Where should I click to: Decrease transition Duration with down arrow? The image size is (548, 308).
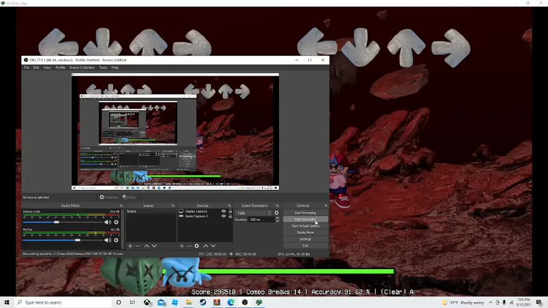[x=277, y=221]
